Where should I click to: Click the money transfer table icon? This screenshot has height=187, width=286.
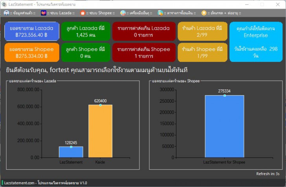click(160, 13)
